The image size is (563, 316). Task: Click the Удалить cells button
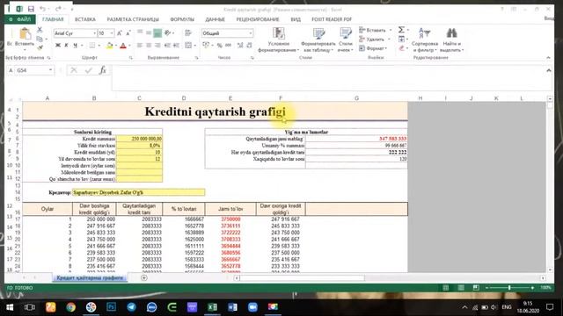[x=375, y=39]
